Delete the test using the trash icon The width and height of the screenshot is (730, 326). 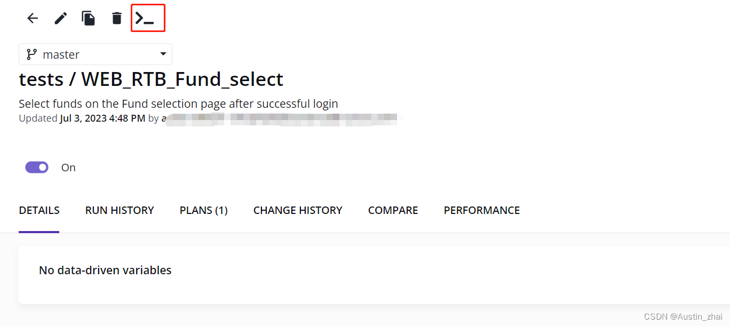click(x=117, y=18)
